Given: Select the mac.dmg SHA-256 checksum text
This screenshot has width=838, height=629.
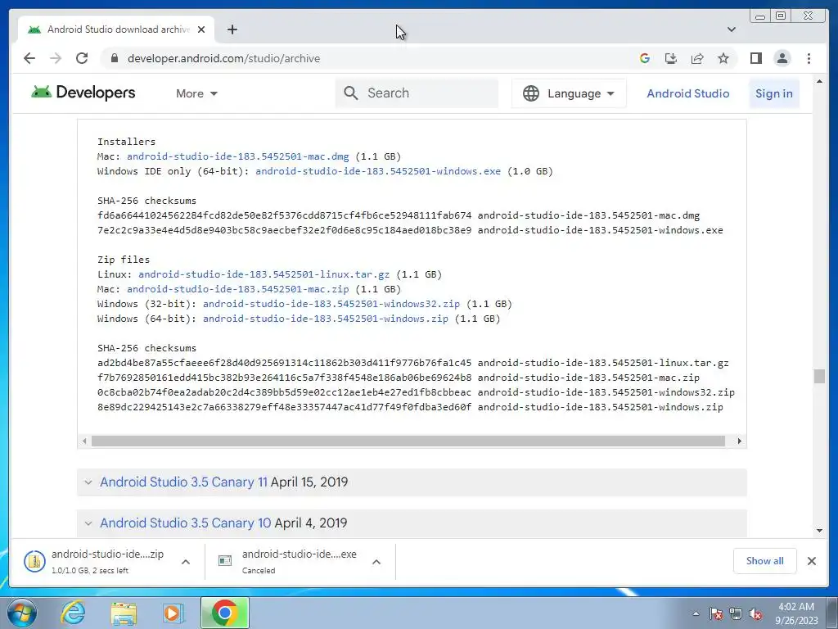Looking at the screenshot, I should pyautogui.click(x=284, y=215).
